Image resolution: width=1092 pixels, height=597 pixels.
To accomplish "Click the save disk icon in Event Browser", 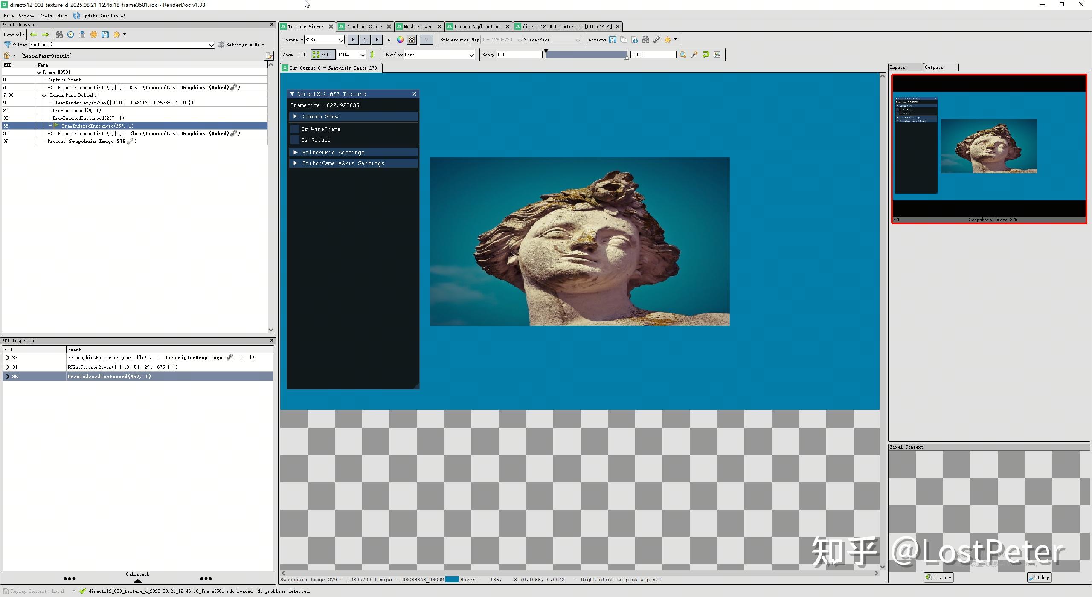I will tap(105, 35).
